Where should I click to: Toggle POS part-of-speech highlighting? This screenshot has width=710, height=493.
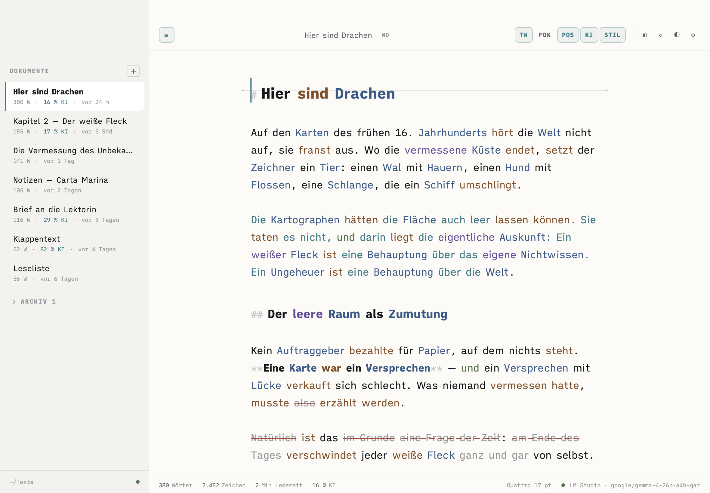pos(568,35)
